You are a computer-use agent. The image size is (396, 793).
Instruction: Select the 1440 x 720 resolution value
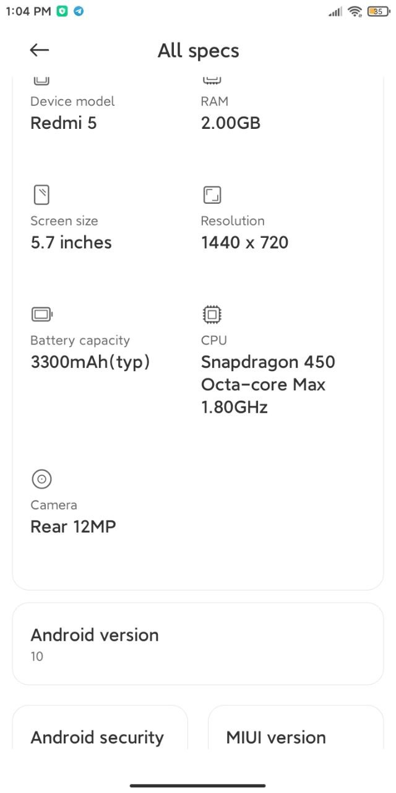245,242
